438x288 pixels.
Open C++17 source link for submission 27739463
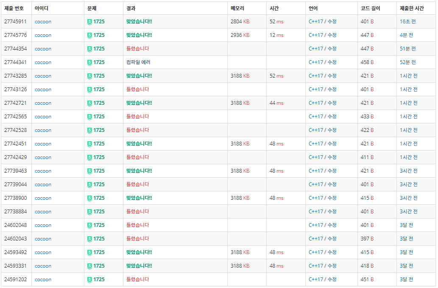click(315, 171)
